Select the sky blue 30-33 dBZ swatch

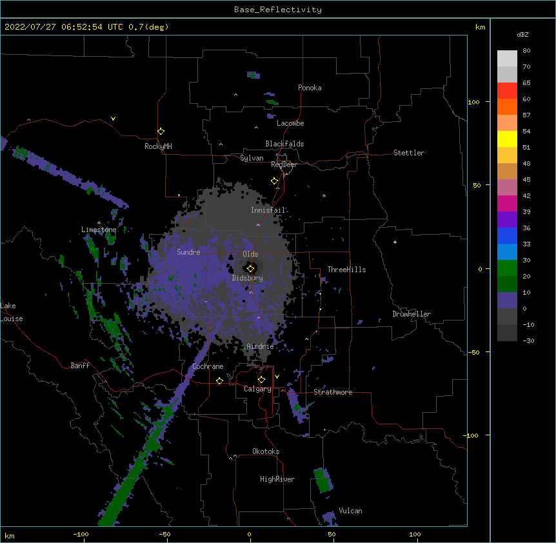pyautogui.click(x=507, y=252)
